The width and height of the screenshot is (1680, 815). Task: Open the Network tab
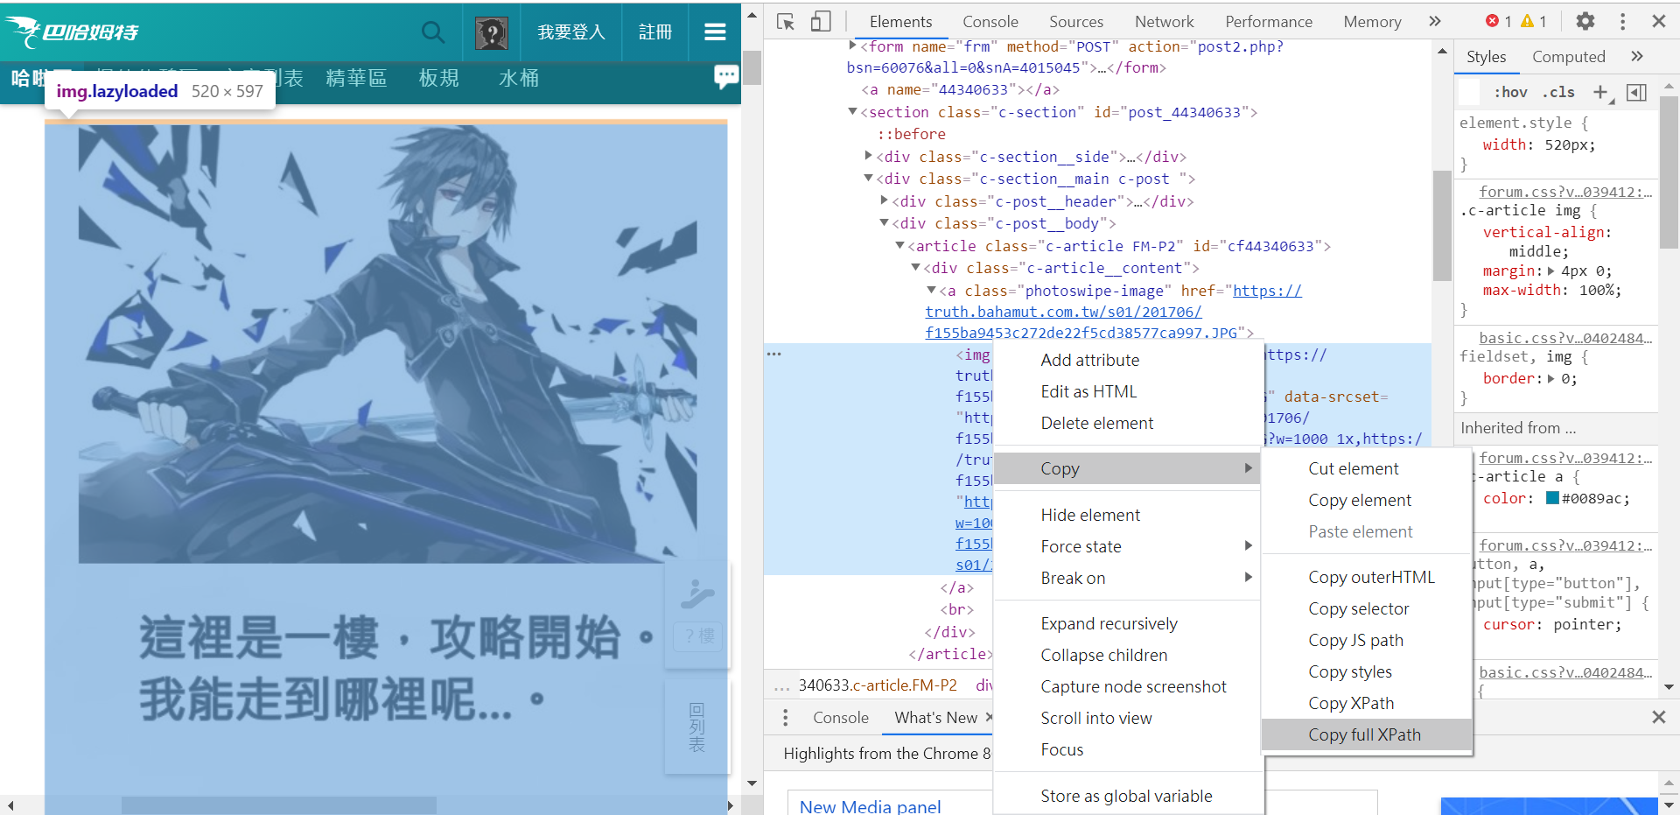[1164, 22]
